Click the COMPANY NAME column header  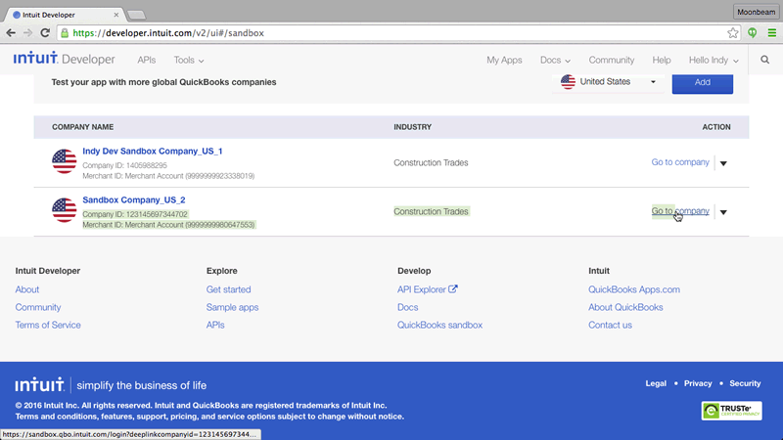tap(83, 127)
